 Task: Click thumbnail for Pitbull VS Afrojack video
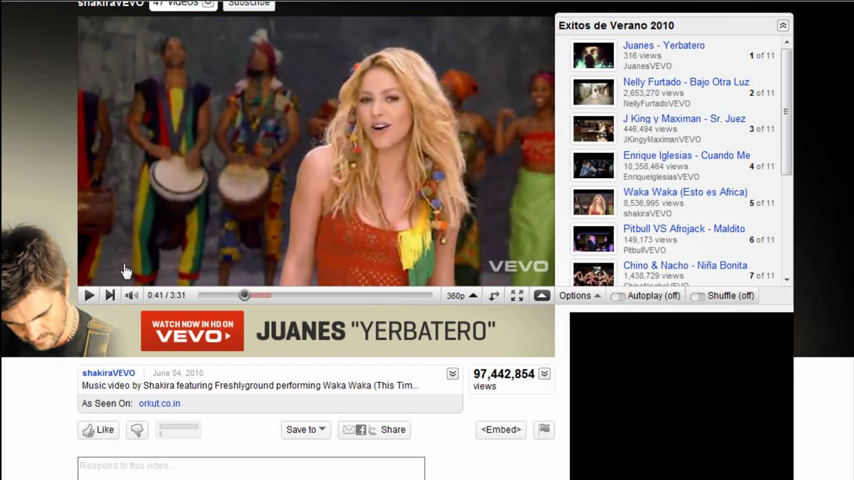click(593, 239)
